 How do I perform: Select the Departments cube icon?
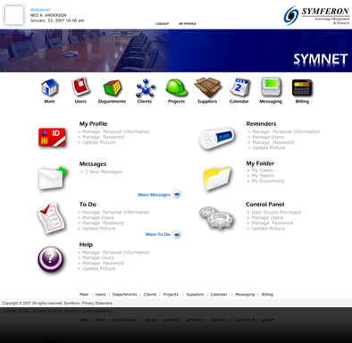113,88
